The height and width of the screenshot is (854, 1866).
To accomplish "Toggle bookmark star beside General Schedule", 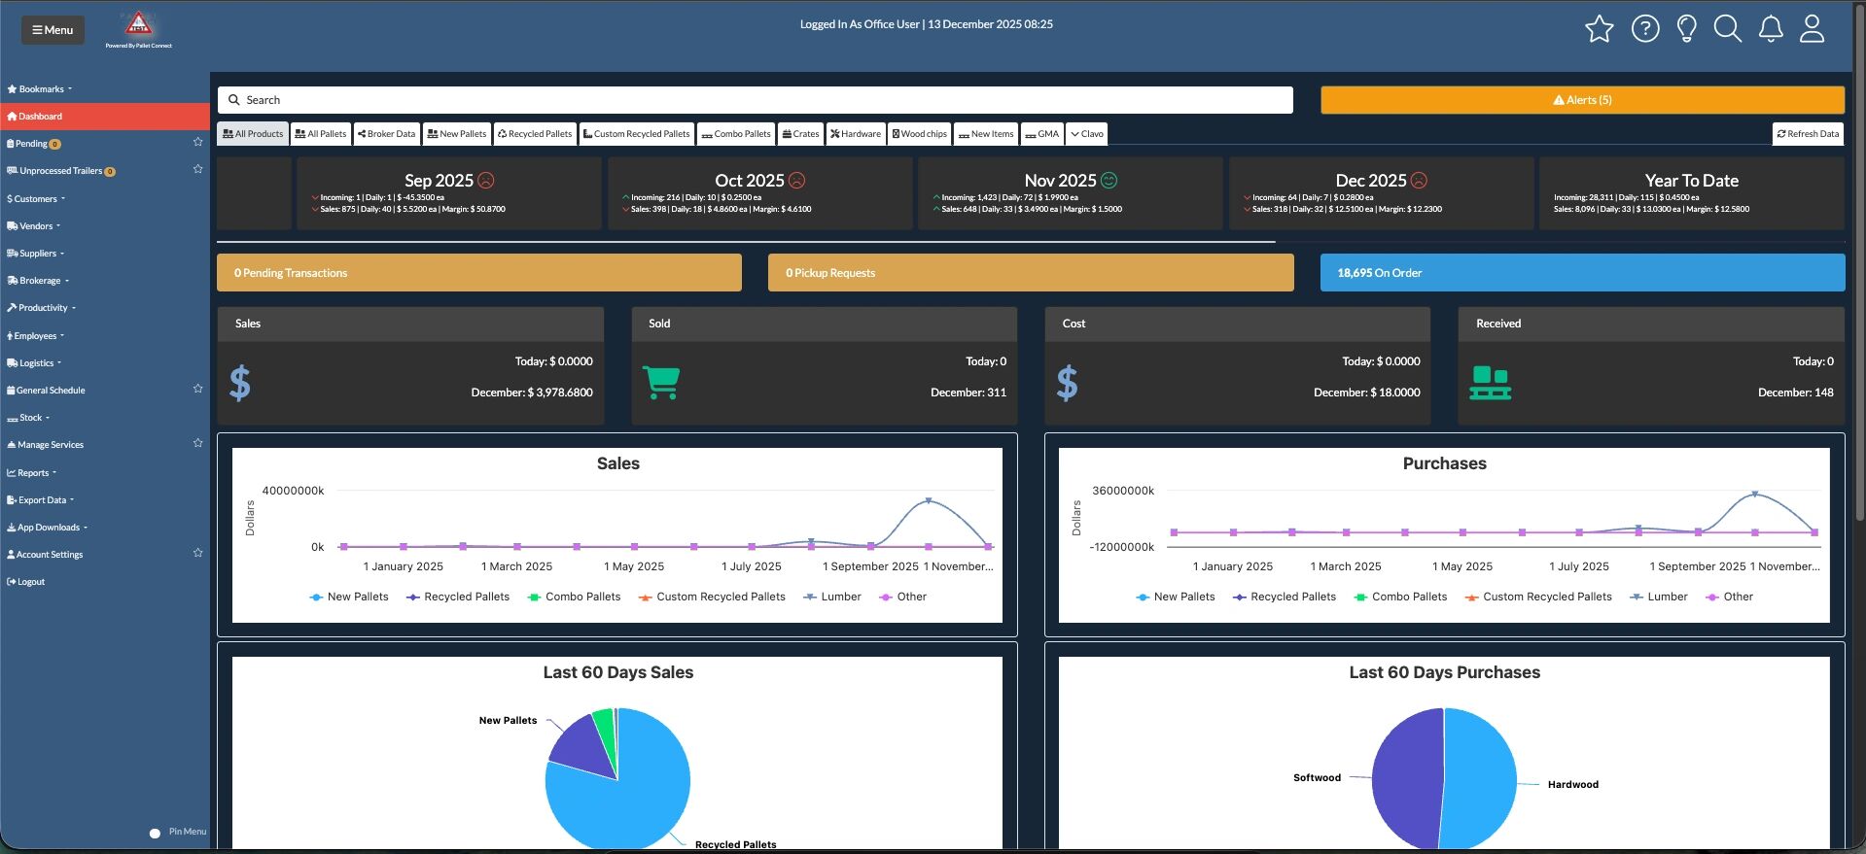I will pyautogui.click(x=197, y=389).
